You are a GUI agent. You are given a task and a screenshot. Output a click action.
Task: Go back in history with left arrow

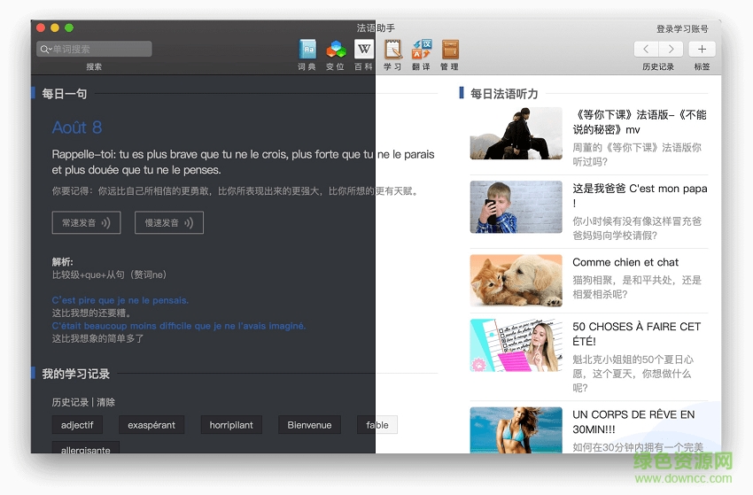point(647,50)
